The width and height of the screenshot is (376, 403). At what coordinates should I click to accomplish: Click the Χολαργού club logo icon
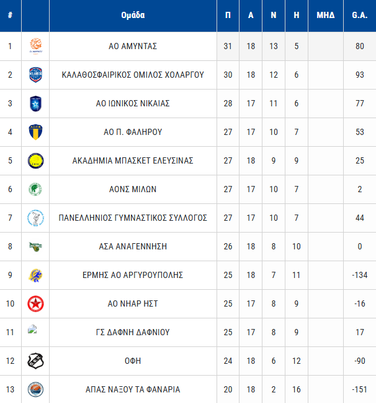point(35,75)
